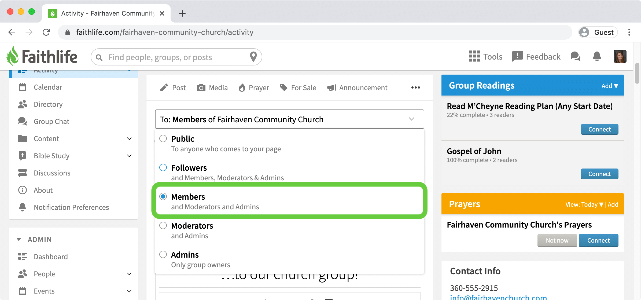Select the Members audience radio button
Image resolution: width=641 pixels, height=300 pixels.
tap(163, 196)
